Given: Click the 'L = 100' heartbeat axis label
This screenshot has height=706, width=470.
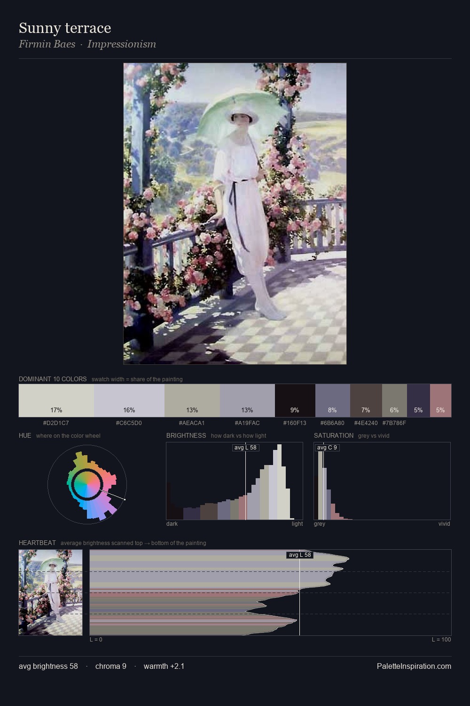Looking at the screenshot, I should [441, 640].
